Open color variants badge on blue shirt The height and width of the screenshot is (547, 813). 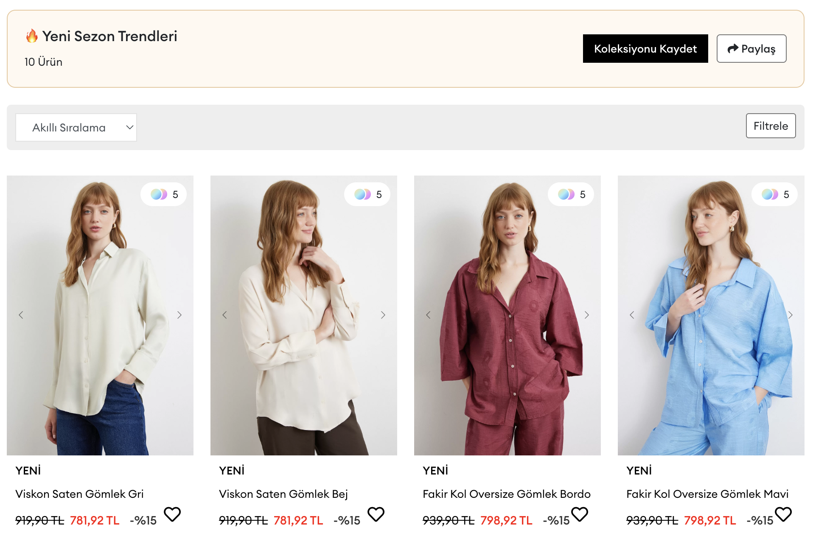click(775, 195)
